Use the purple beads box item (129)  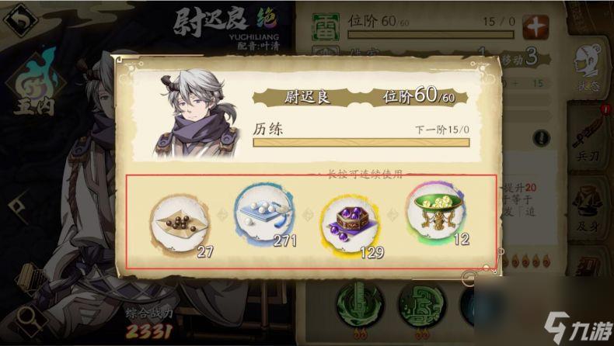351,225
